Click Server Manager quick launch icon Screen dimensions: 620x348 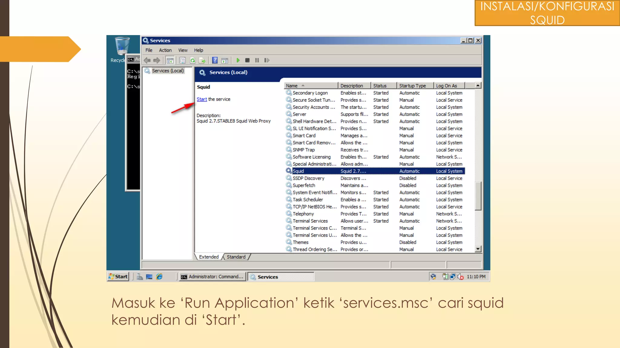click(x=140, y=277)
